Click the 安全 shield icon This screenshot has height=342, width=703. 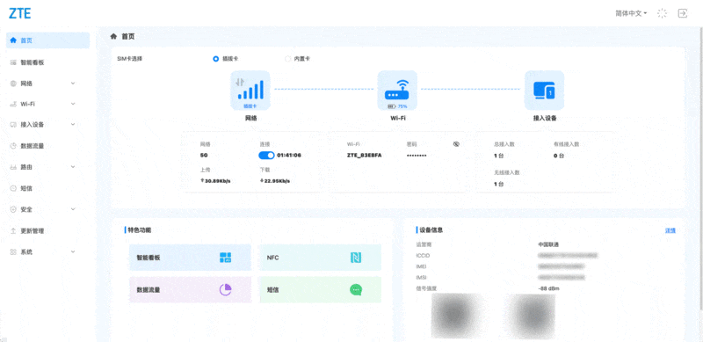pos(13,209)
